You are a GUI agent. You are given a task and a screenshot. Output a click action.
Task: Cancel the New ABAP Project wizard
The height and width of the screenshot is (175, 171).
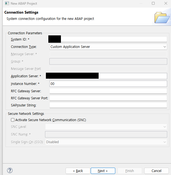(x=157, y=171)
